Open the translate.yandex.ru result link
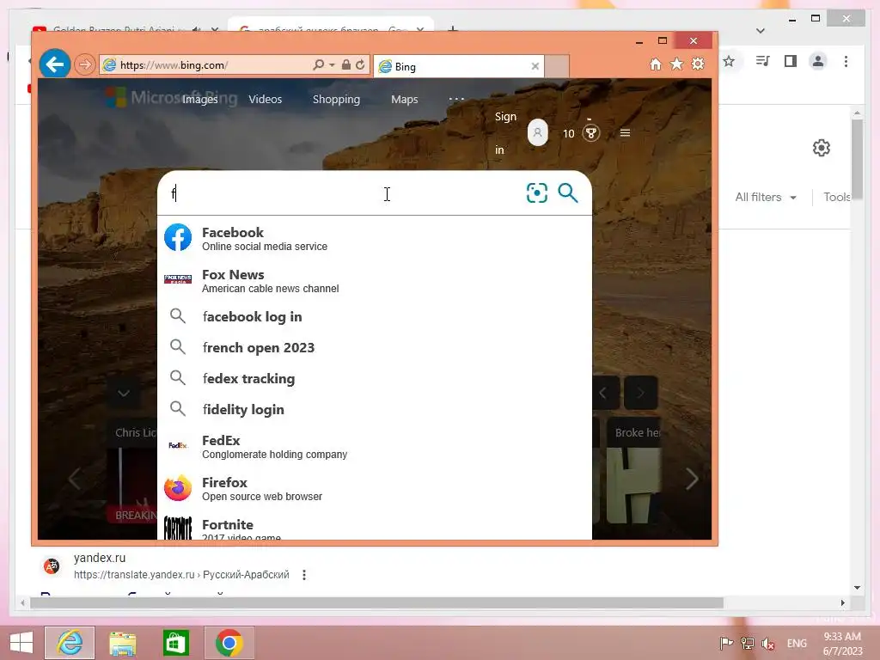 coord(181,575)
